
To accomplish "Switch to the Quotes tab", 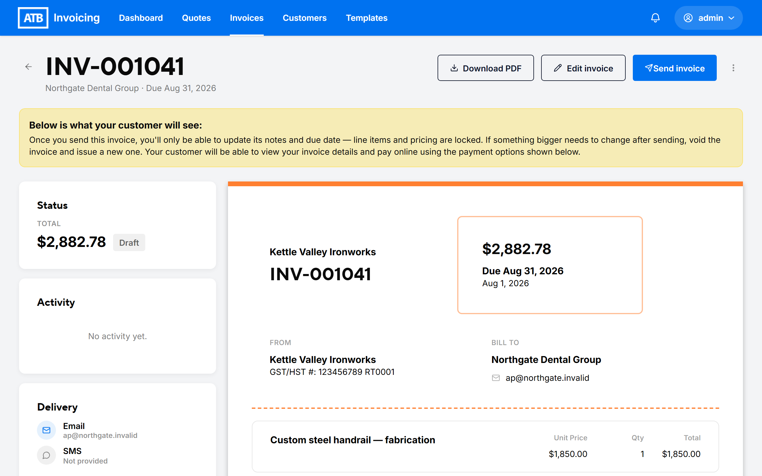I will [196, 18].
